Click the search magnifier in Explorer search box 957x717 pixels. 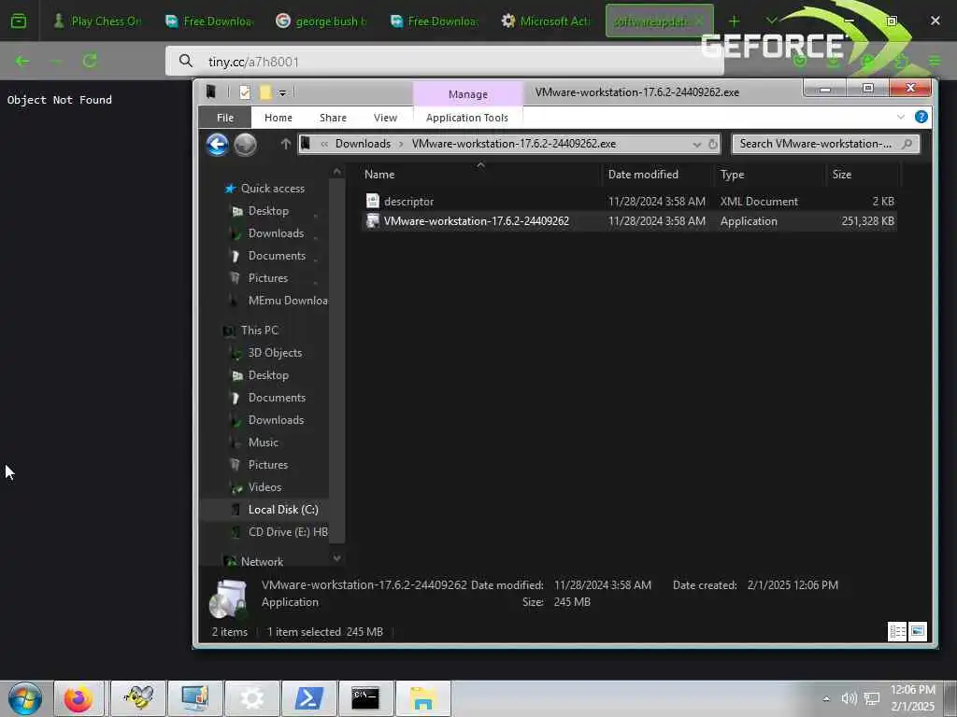tap(907, 144)
